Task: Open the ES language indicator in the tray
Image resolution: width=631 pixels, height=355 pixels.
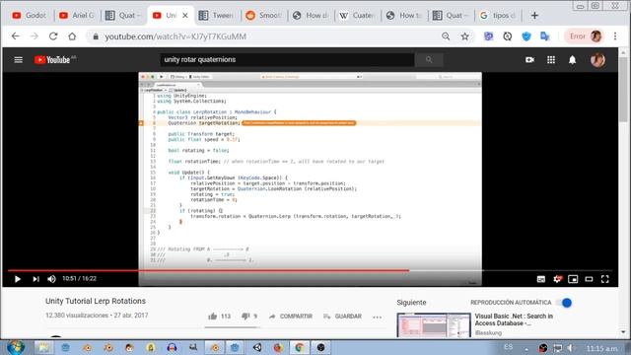Action: [x=509, y=347]
